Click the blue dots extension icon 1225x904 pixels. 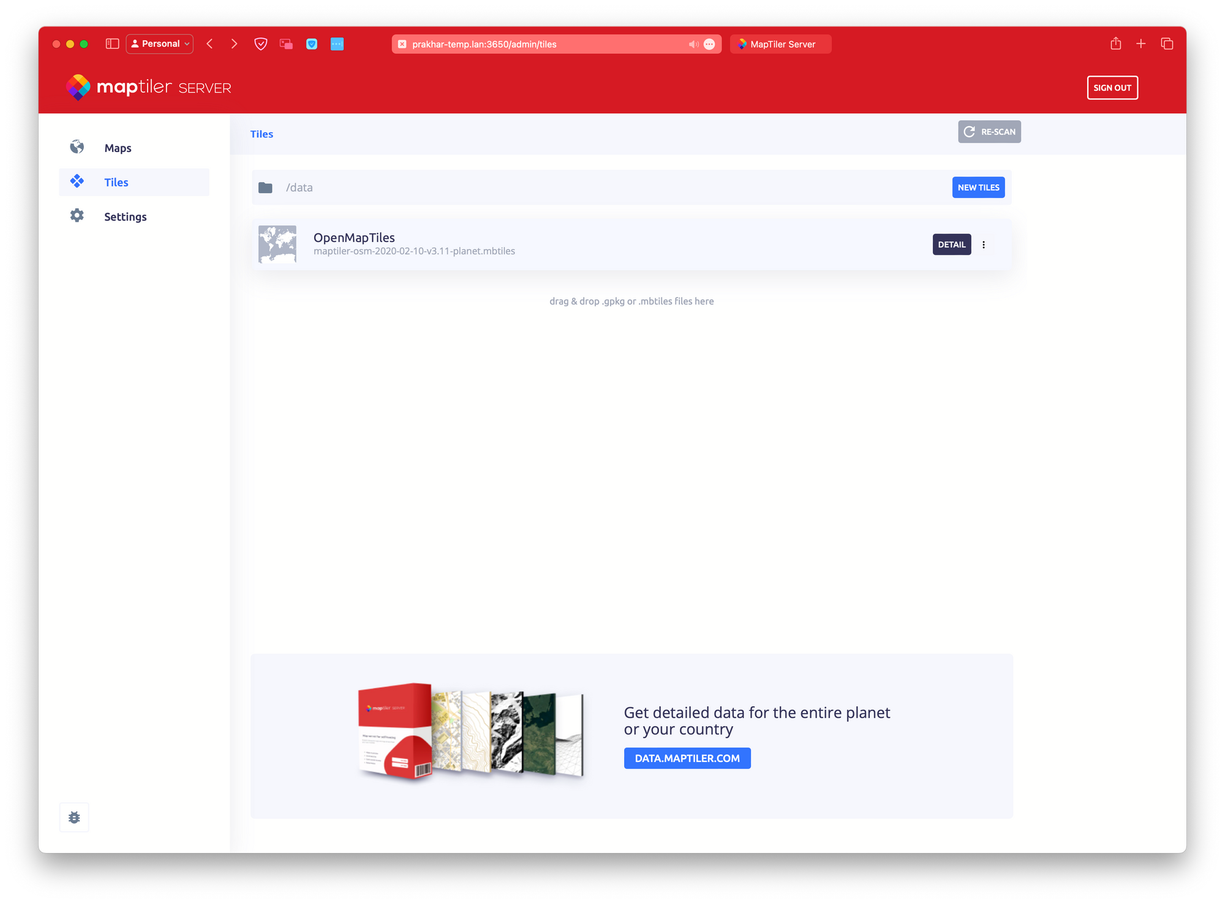[337, 44]
